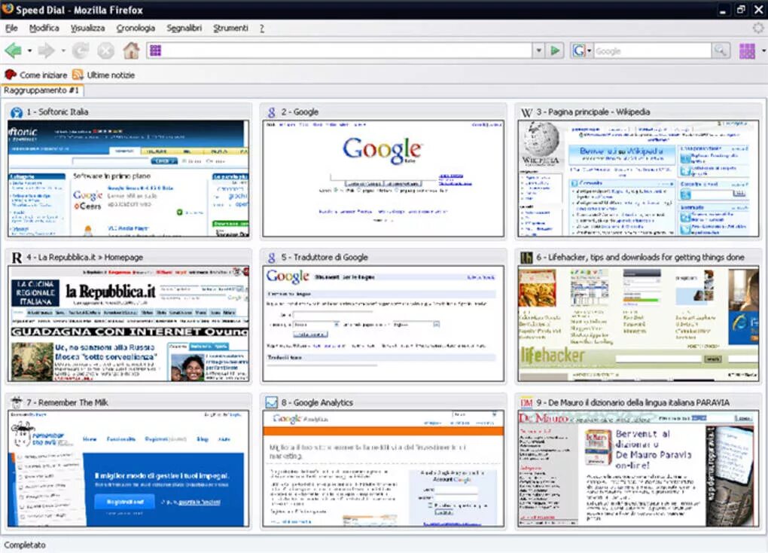The width and height of the screenshot is (768, 553).
Task: Click the Come iniziare bookmark icon
Action: [11, 75]
